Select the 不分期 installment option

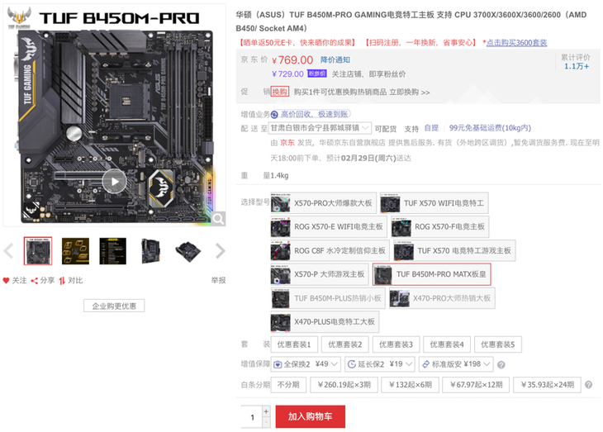[x=288, y=384]
